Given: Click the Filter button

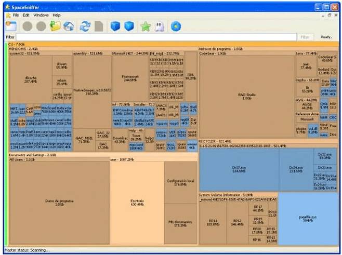Looking at the screenshot, I should click(x=305, y=37).
